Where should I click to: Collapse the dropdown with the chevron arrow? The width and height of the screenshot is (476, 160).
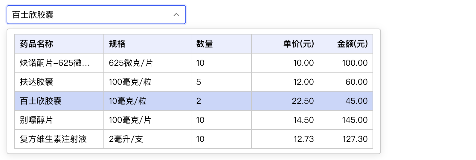pyautogui.click(x=176, y=15)
